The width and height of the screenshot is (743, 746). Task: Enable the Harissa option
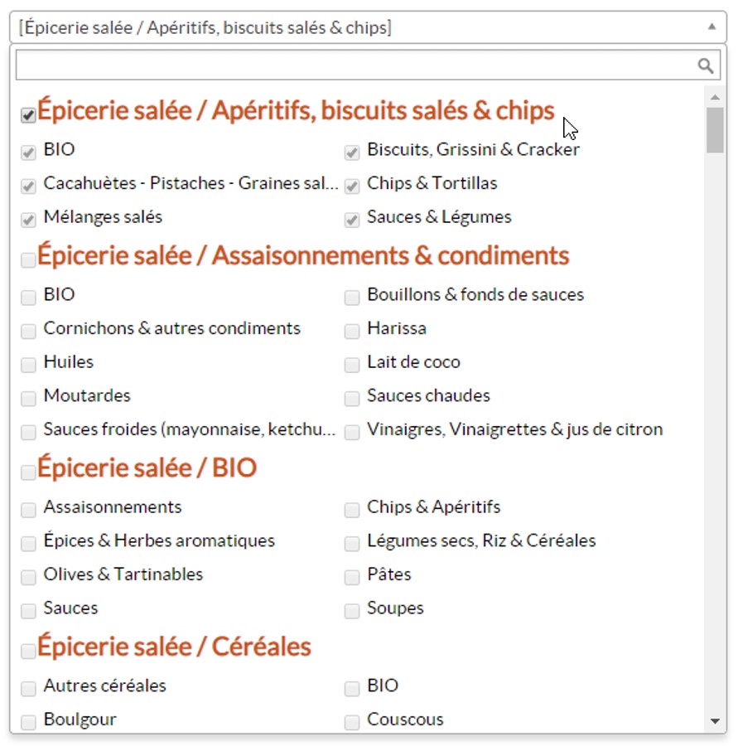(x=352, y=331)
